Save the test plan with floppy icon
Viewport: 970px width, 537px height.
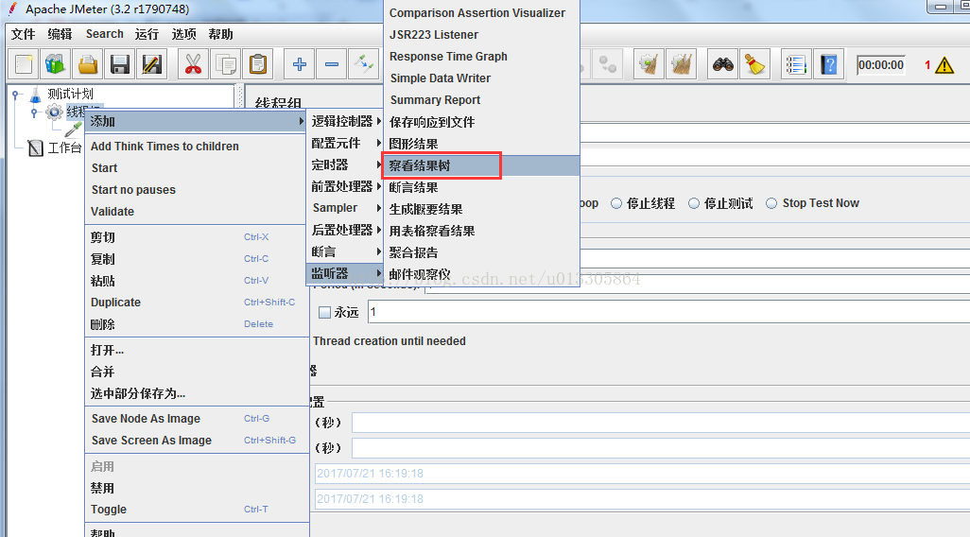[120, 64]
